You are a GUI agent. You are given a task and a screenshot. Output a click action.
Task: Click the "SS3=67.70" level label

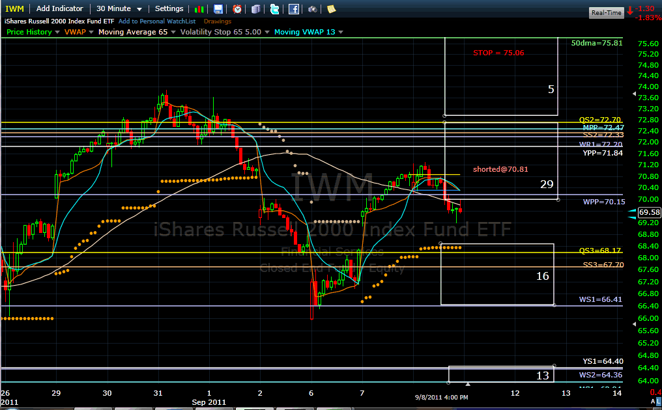pyautogui.click(x=603, y=265)
